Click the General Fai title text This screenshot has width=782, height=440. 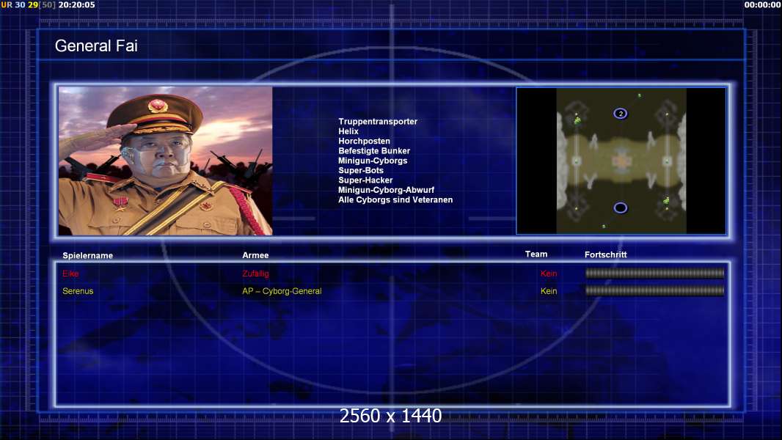[x=96, y=46]
